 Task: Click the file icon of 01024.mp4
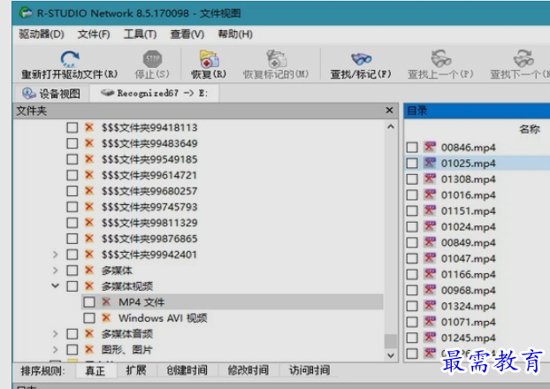430,226
